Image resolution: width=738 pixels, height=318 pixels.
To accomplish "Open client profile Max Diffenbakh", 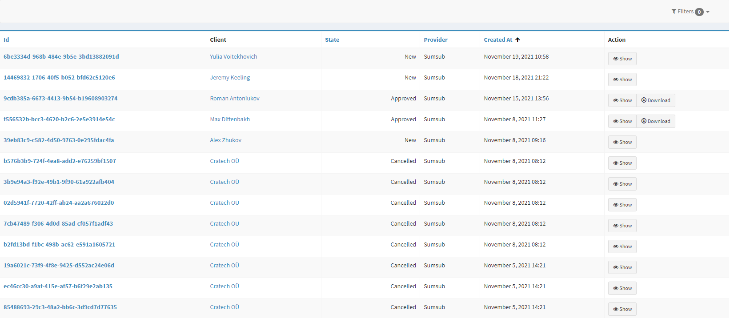I will [230, 119].
